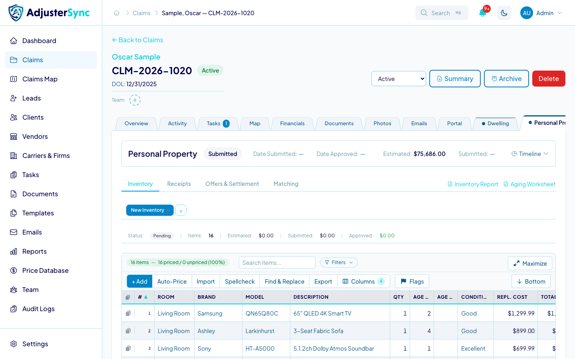The width and height of the screenshot is (575, 359).
Task: Open the Filters dropdown
Action: [x=339, y=262]
